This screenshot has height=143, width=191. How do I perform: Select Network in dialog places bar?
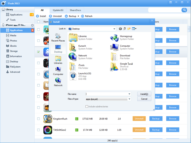pos(58,82)
